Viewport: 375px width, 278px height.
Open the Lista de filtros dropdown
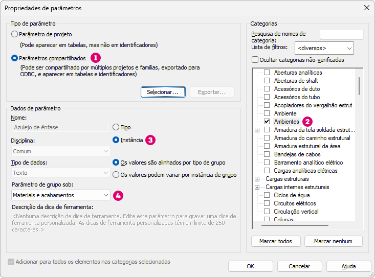coord(325,48)
